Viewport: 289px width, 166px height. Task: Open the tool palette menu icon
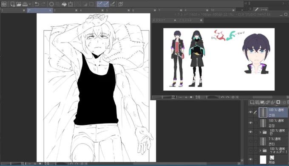[250, 9]
